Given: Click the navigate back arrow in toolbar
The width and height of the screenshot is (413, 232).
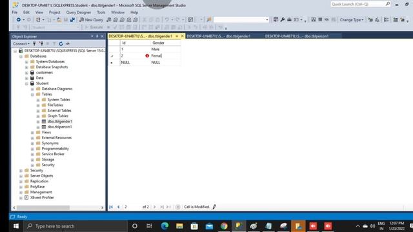Looking at the screenshot, I should pos(19,20).
